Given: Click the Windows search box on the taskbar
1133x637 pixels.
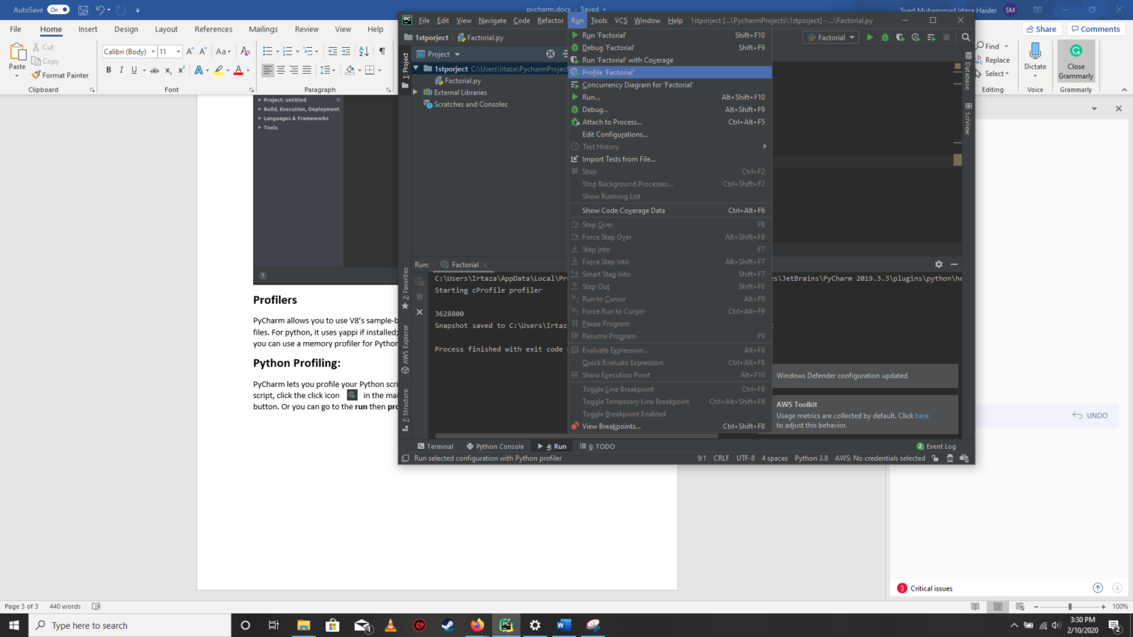Looking at the screenshot, I should pyautogui.click(x=129, y=625).
